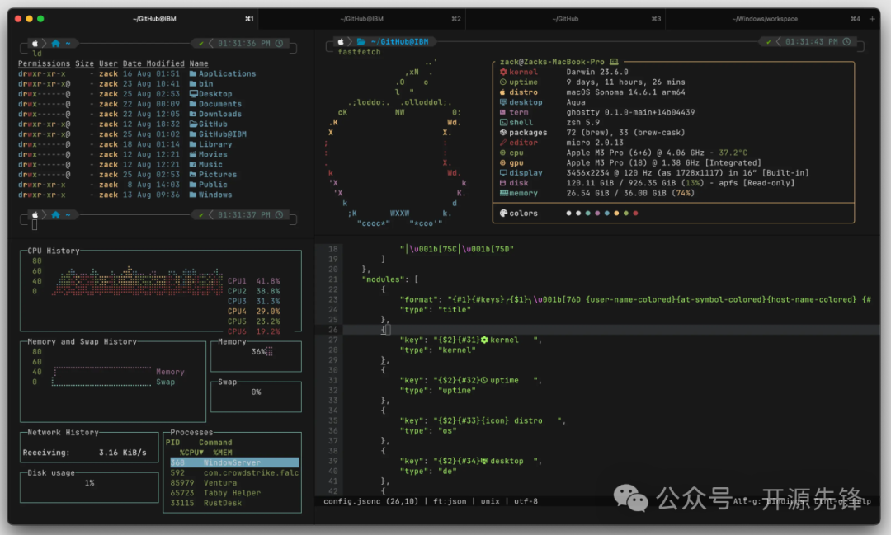Image resolution: width=891 pixels, height=535 pixels.
Task: Place cursor on editor line 31 uptime key
Action: point(470,381)
